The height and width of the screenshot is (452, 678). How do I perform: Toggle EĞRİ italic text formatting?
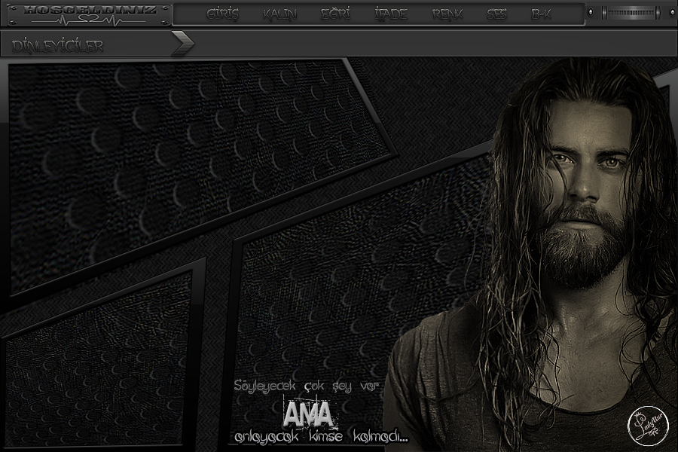tap(335, 14)
